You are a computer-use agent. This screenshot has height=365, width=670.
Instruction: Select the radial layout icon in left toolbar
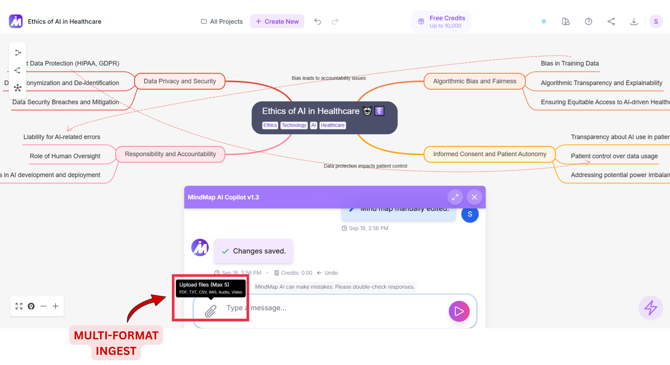pos(18,88)
